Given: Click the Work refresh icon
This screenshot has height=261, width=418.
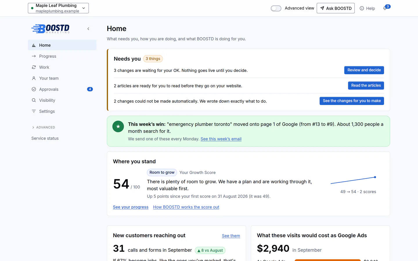Looking at the screenshot, I should click(x=34, y=67).
